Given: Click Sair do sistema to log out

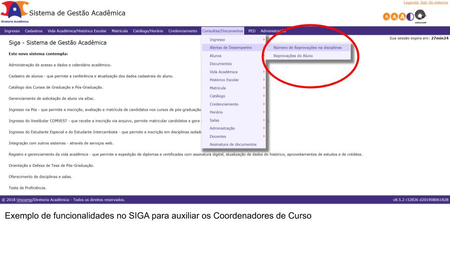Looking at the screenshot, I should tap(435, 3).
